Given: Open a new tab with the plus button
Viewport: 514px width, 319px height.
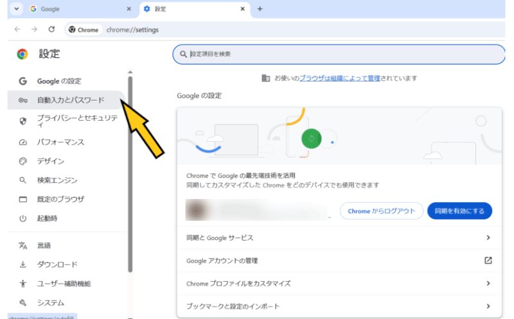Looking at the screenshot, I should tap(260, 9).
